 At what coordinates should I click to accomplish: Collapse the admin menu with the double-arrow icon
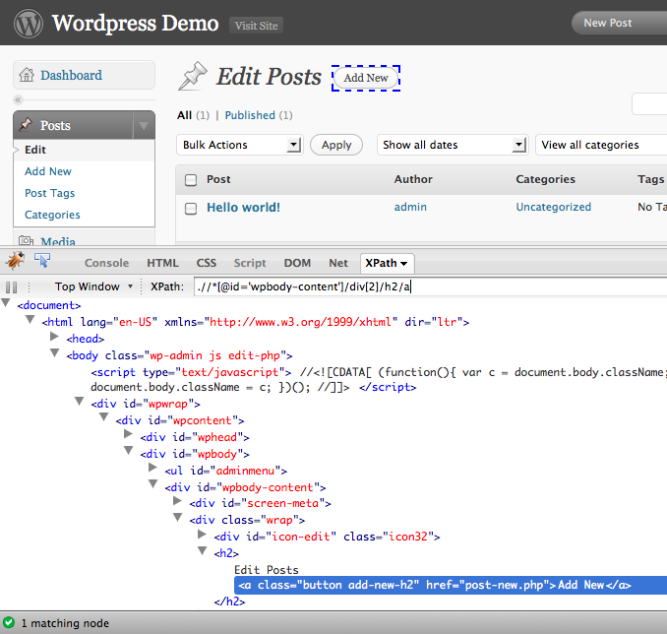click(x=18, y=100)
